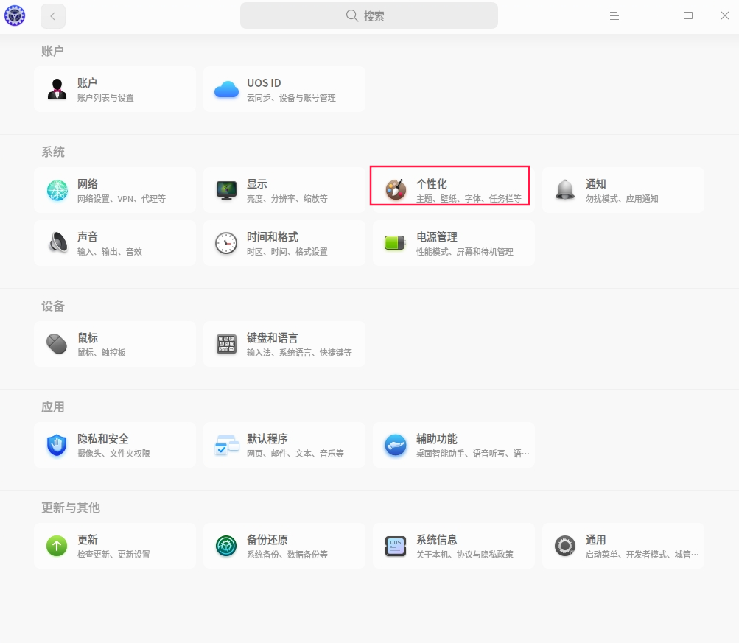Viewport: 739px width, 643px height.
Task: Click the control center logo icon
Action: [15, 15]
